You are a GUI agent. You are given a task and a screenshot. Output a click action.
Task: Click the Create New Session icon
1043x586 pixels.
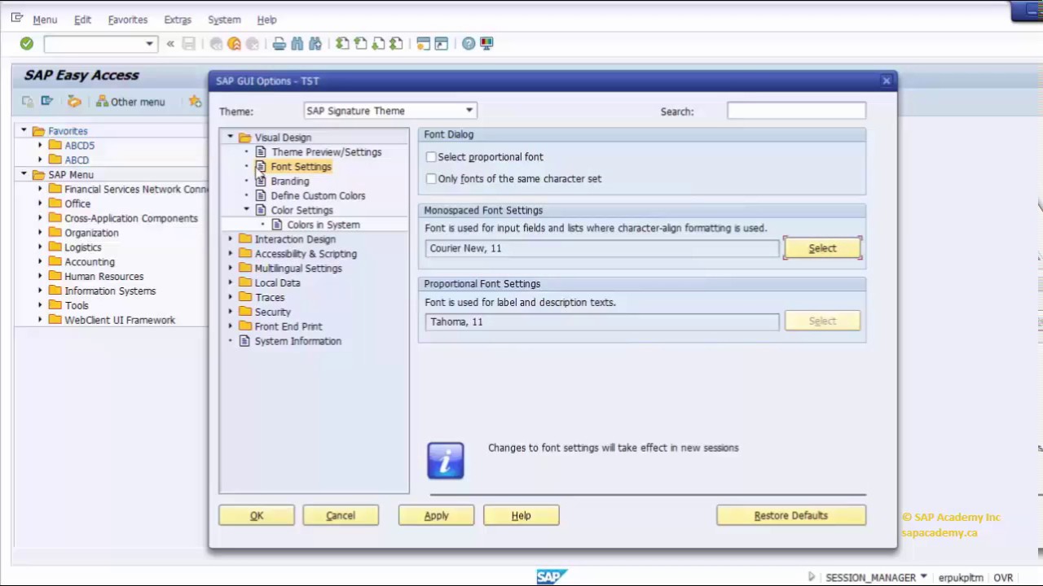[x=423, y=44]
